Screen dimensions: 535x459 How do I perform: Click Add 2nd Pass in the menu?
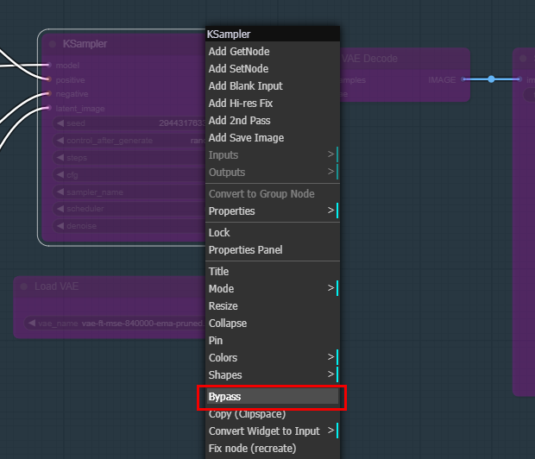(x=273, y=121)
